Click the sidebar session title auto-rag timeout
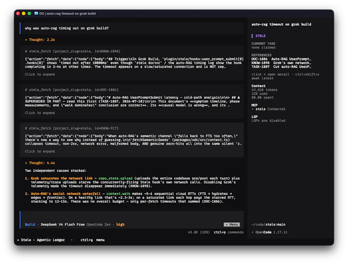The height and width of the screenshot is (264, 348). point(281,24)
